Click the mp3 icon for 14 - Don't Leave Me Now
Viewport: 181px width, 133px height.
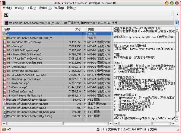pyautogui.click(x=5, y=96)
